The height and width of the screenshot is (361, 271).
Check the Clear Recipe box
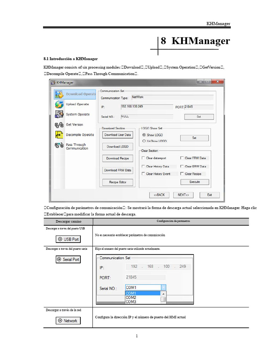click(182, 174)
